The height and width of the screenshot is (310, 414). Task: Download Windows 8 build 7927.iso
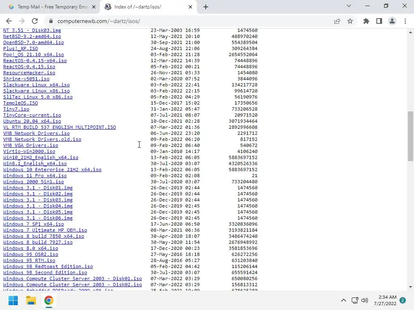click(38, 243)
